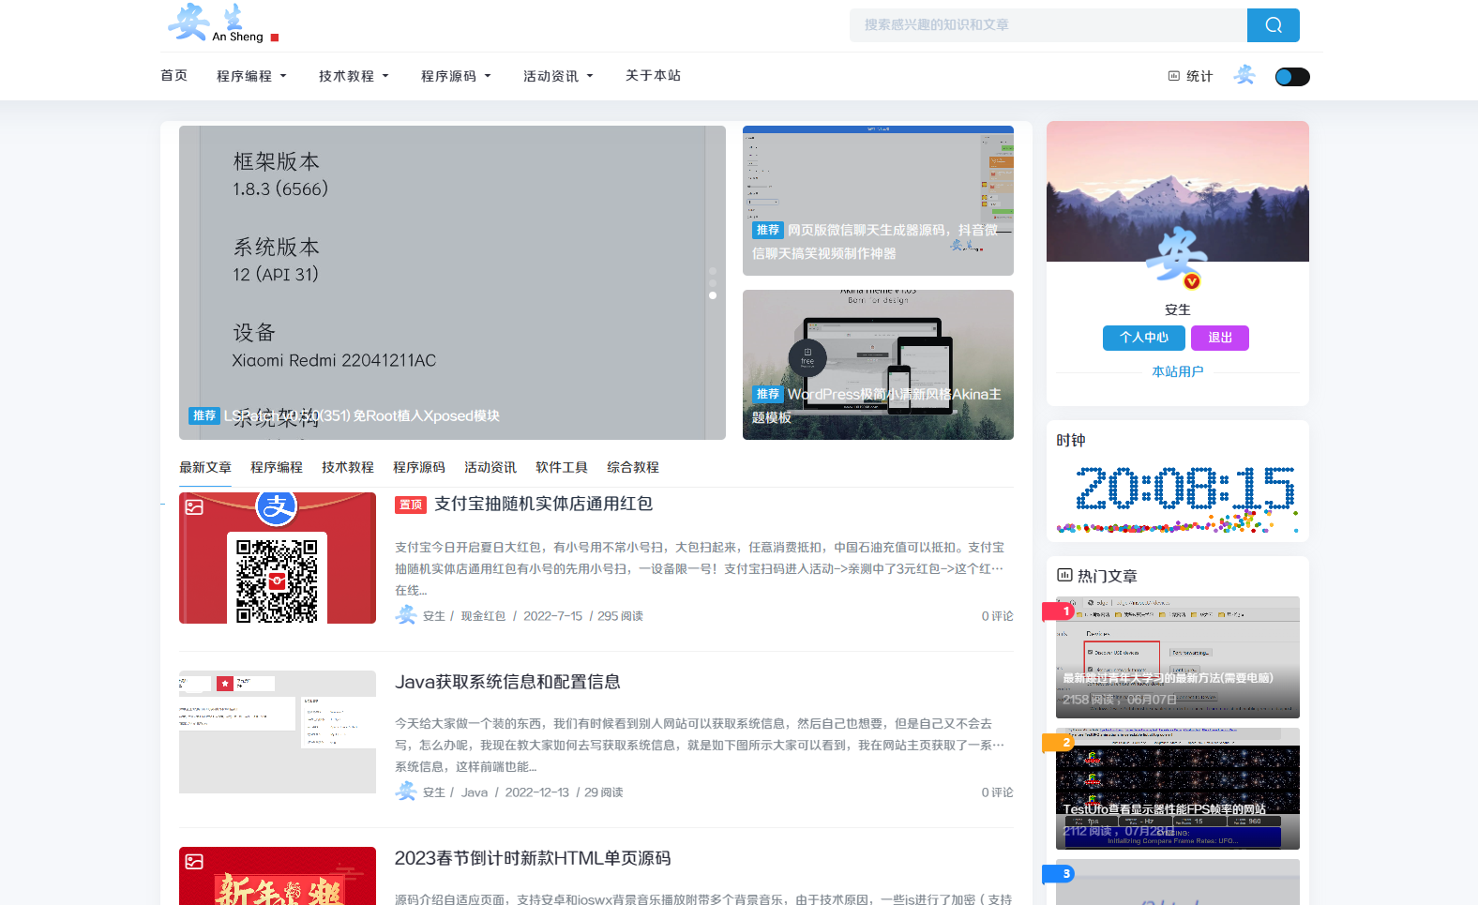
Task: Click the 置顶 pinned badge
Action: point(411,505)
